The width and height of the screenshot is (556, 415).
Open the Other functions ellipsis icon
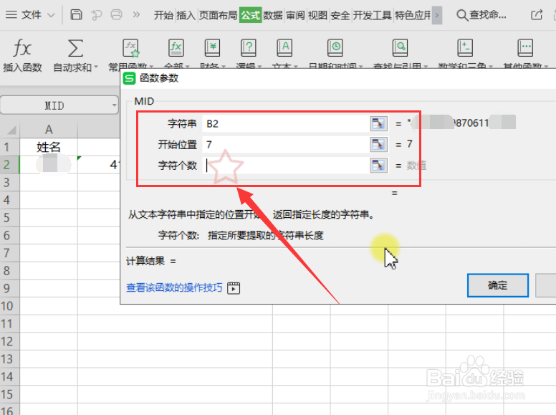click(x=525, y=48)
